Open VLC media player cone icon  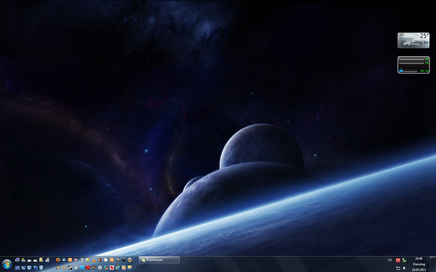94,260
